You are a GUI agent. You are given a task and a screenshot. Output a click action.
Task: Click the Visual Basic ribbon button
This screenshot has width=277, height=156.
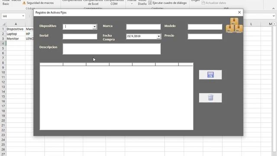click(6, 2)
